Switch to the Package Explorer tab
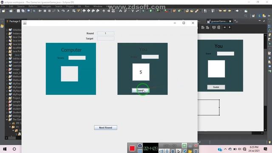This screenshot has height=153, width=272. point(14,21)
